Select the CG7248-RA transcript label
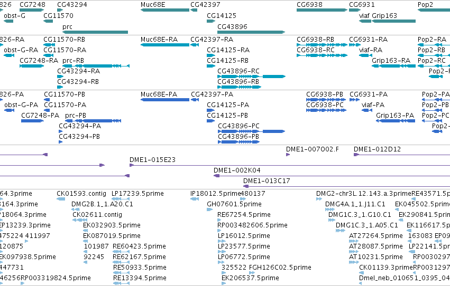 tap(39, 60)
